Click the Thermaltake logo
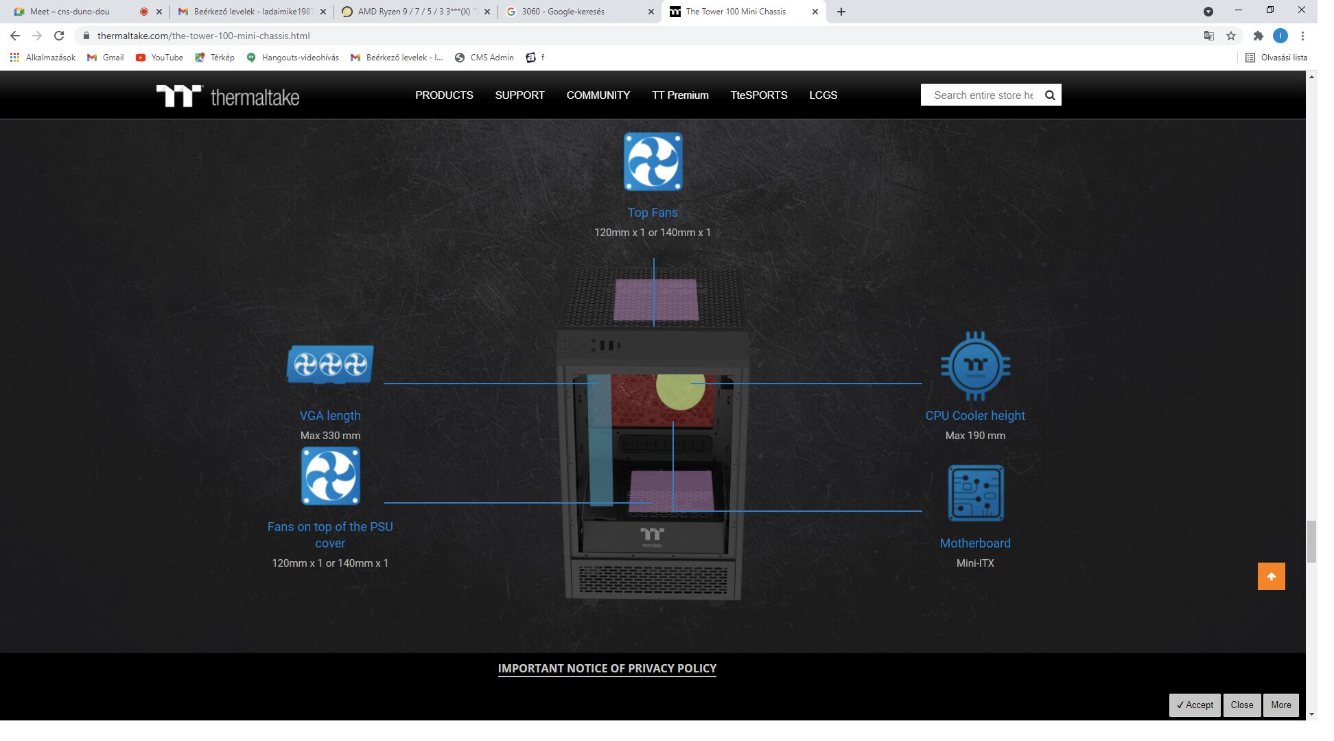This screenshot has width=1334, height=741. 228,96
